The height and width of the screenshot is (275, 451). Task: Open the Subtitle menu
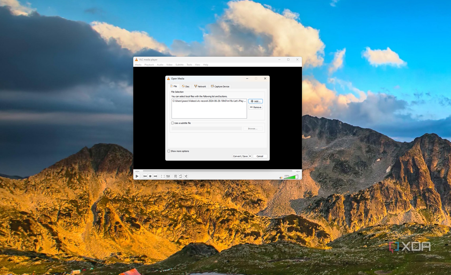point(179,65)
